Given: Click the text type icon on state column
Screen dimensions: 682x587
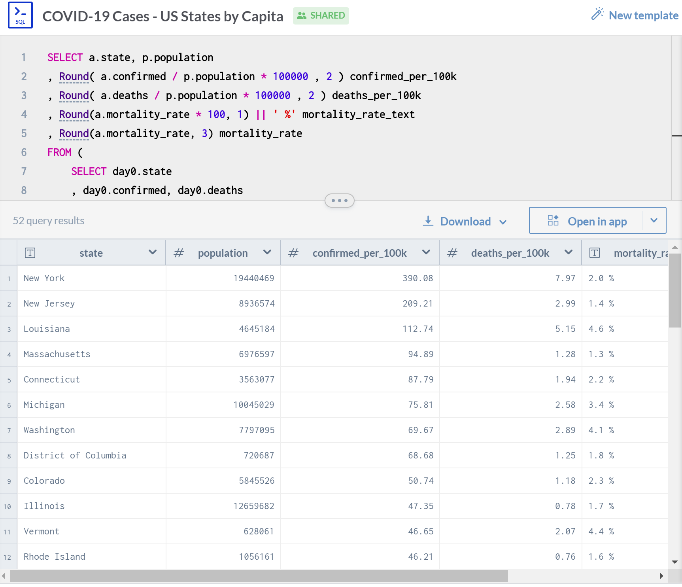Looking at the screenshot, I should coord(30,253).
